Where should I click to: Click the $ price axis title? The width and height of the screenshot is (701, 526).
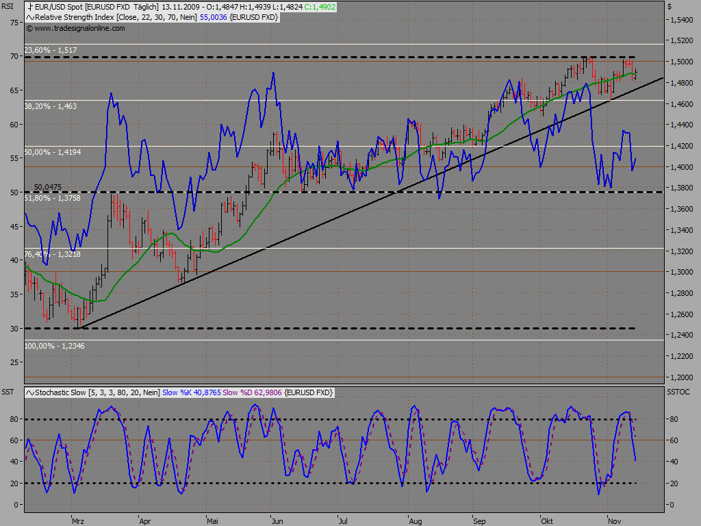coord(670,7)
